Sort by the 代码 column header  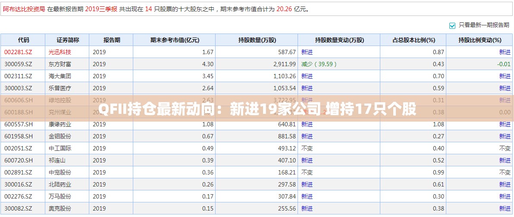point(23,40)
